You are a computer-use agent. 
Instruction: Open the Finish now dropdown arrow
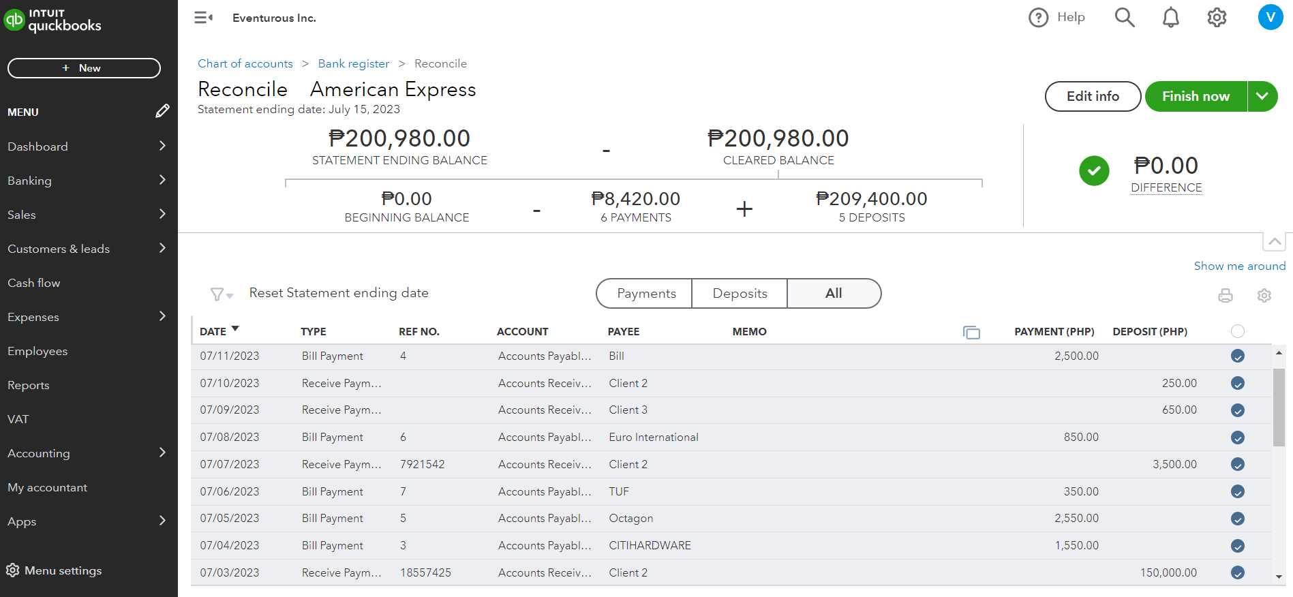pos(1262,96)
